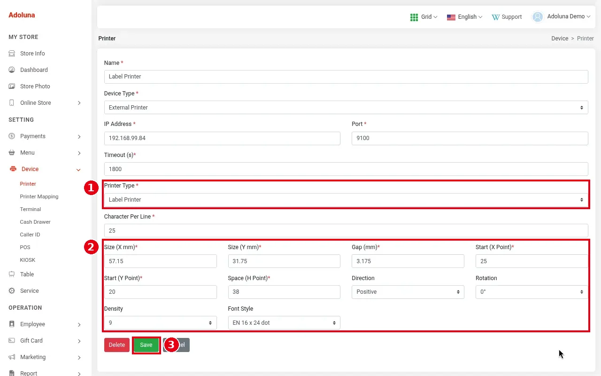Click the IP Address input field

(222, 138)
